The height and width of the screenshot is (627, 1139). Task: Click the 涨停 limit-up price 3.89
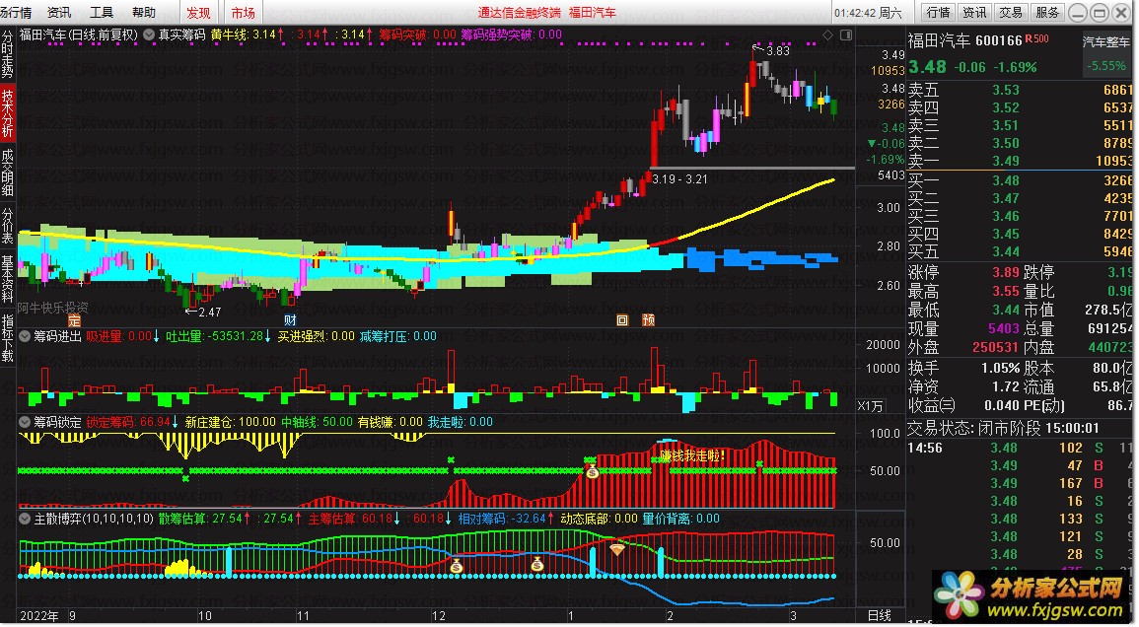click(1006, 272)
